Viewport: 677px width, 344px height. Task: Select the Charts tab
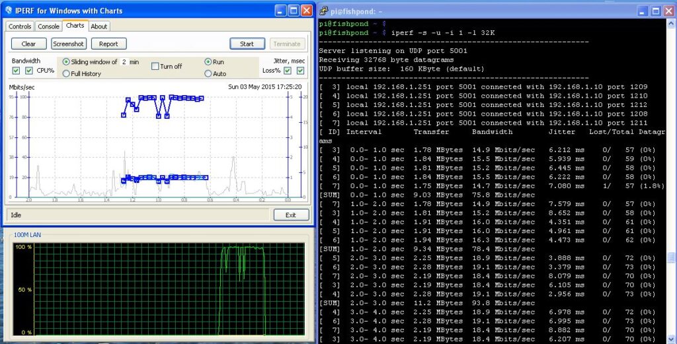75,26
